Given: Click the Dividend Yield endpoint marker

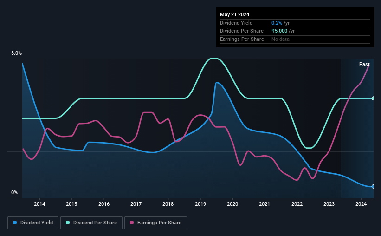Looking at the screenshot, I should click(373, 187).
